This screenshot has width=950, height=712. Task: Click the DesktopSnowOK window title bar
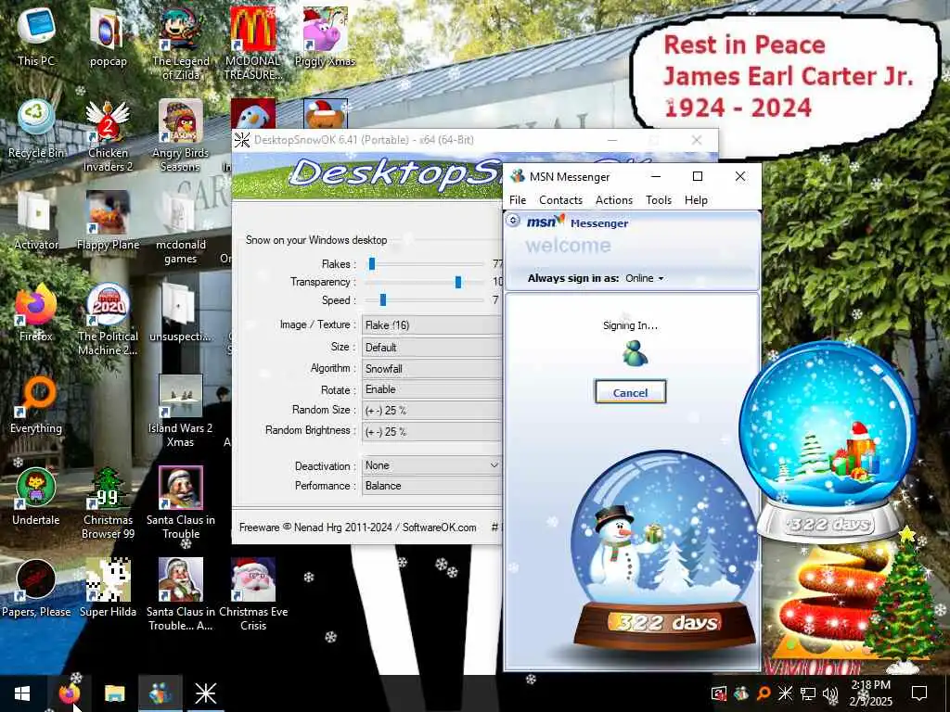(x=418, y=140)
